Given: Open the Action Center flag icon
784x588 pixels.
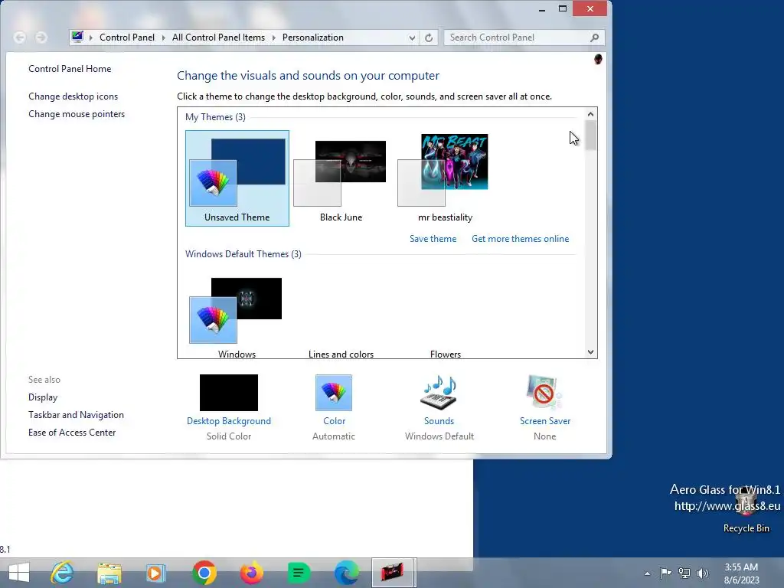Looking at the screenshot, I should click(665, 573).
